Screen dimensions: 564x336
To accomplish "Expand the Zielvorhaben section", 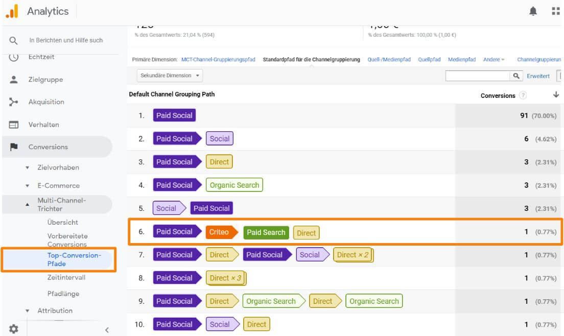I will pos(28,167).
